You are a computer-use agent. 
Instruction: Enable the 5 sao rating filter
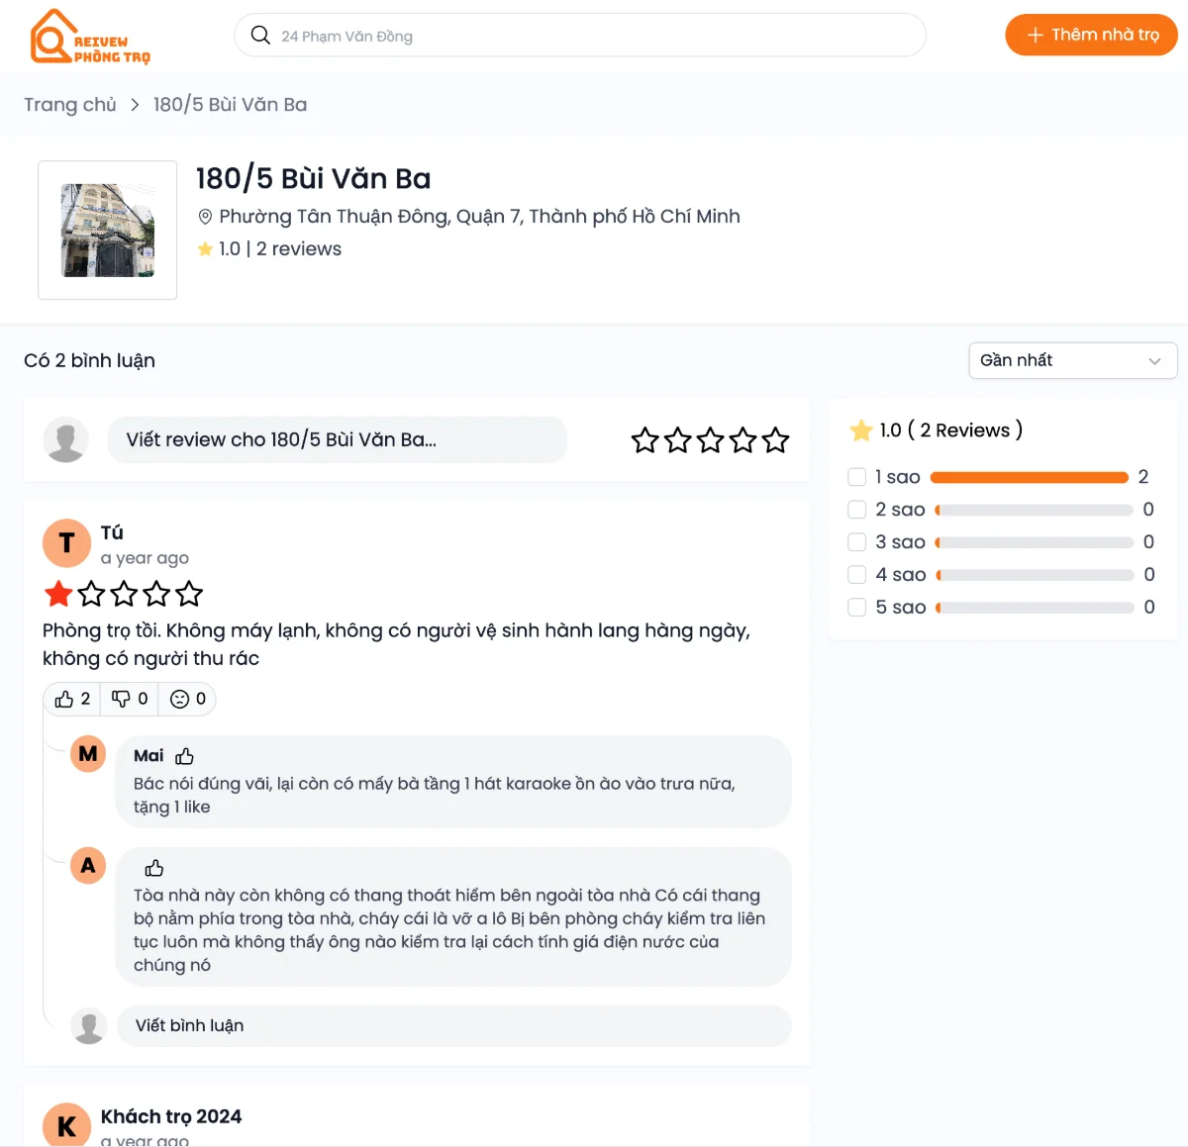(856, 607)
